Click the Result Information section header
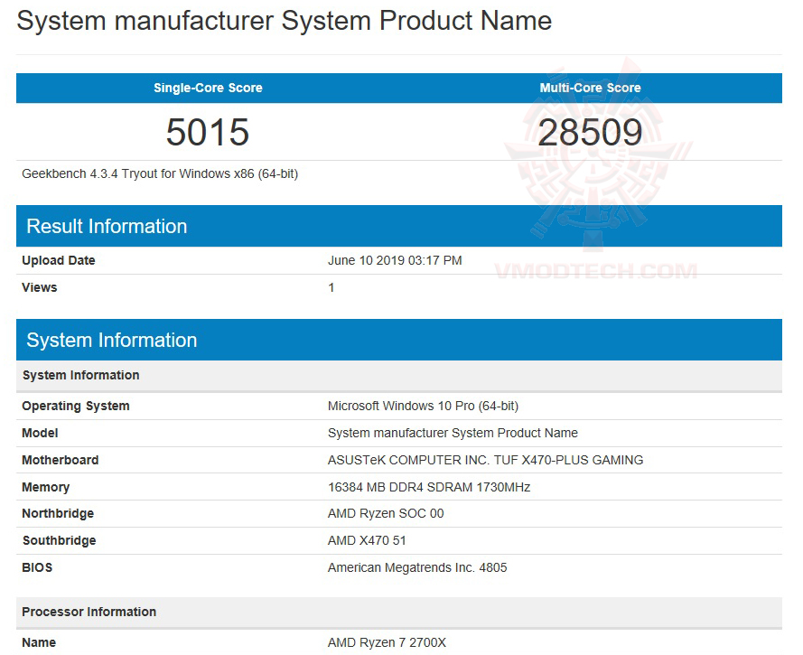Viewport: 803px width, 655px height. [107, 226]
